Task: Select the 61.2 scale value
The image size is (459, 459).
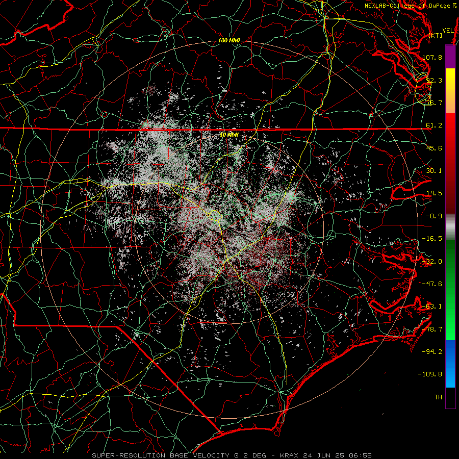Action: point(434,125)
